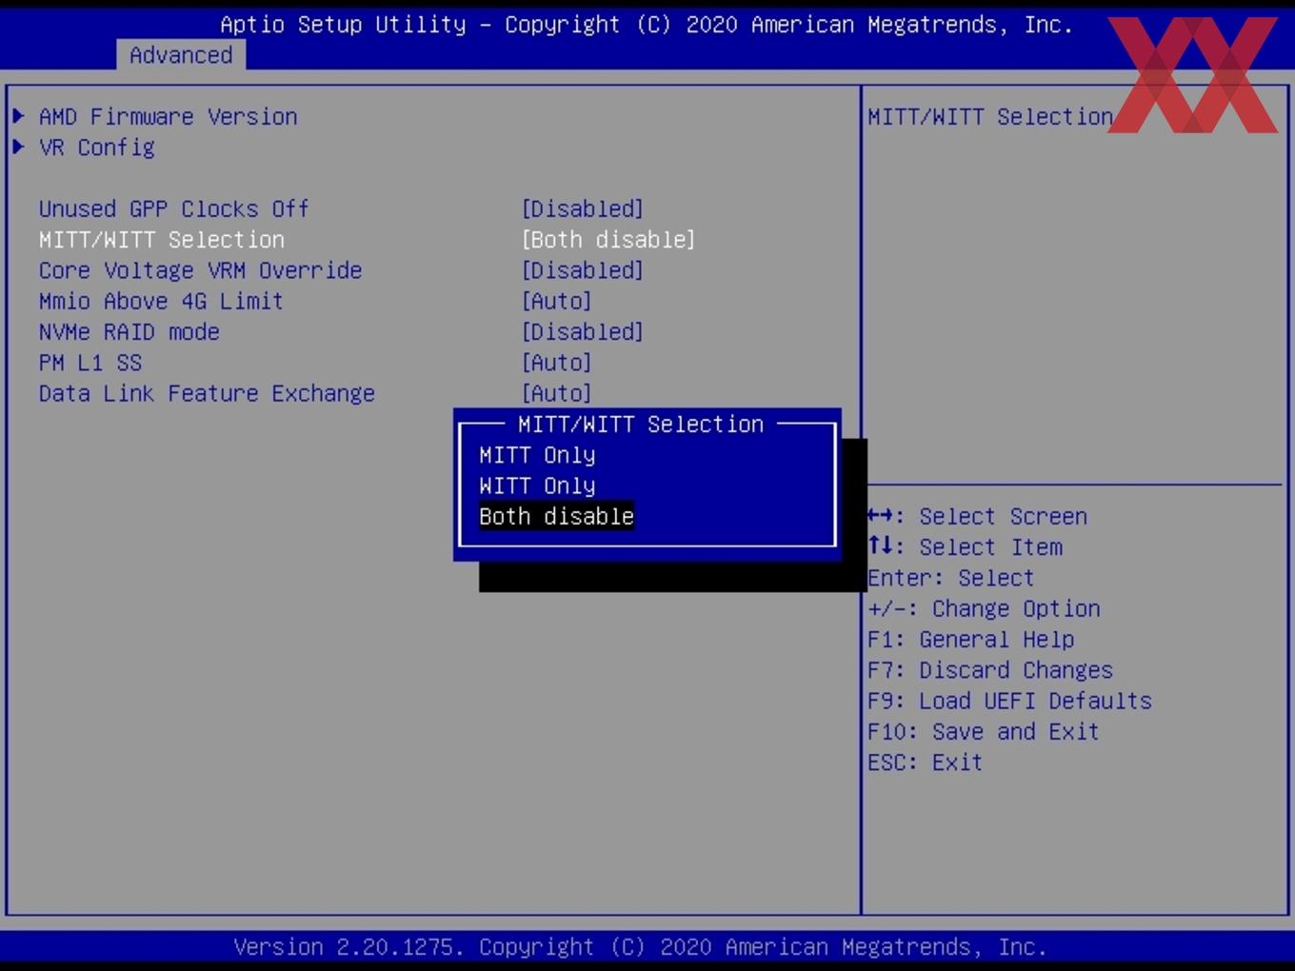The height and width of the screenshot is (971, 1295).
Task: Click the Select Item key hint
Action: coord(966,546)
